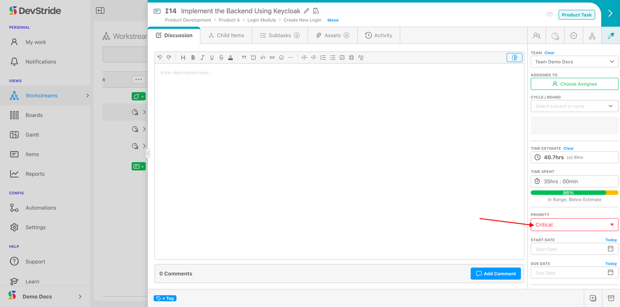
Task: Click the 86% time spent progress bar
Action: click(574, 193)
